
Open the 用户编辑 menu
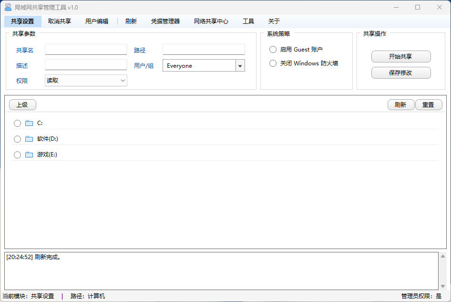coord(97,21)
